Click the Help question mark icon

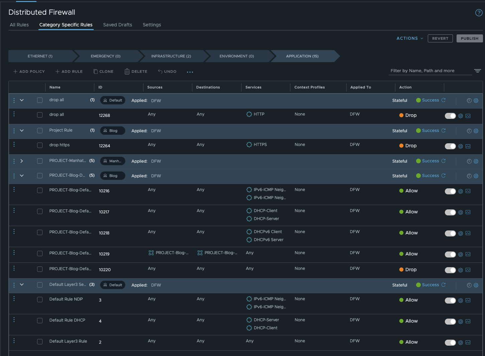(x=478, y=12)
